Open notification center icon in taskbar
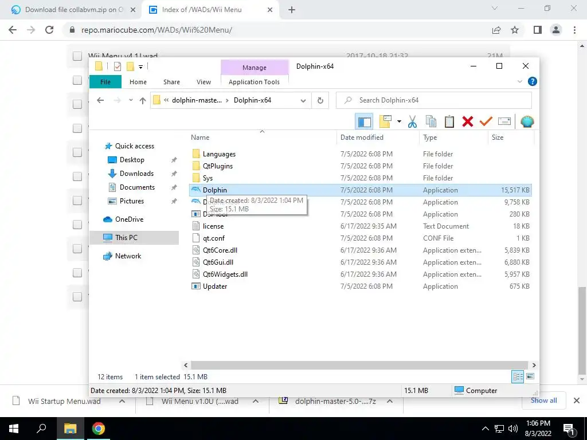Image resolution: width=587 pixels, height=440 pixels. (569, 429)
